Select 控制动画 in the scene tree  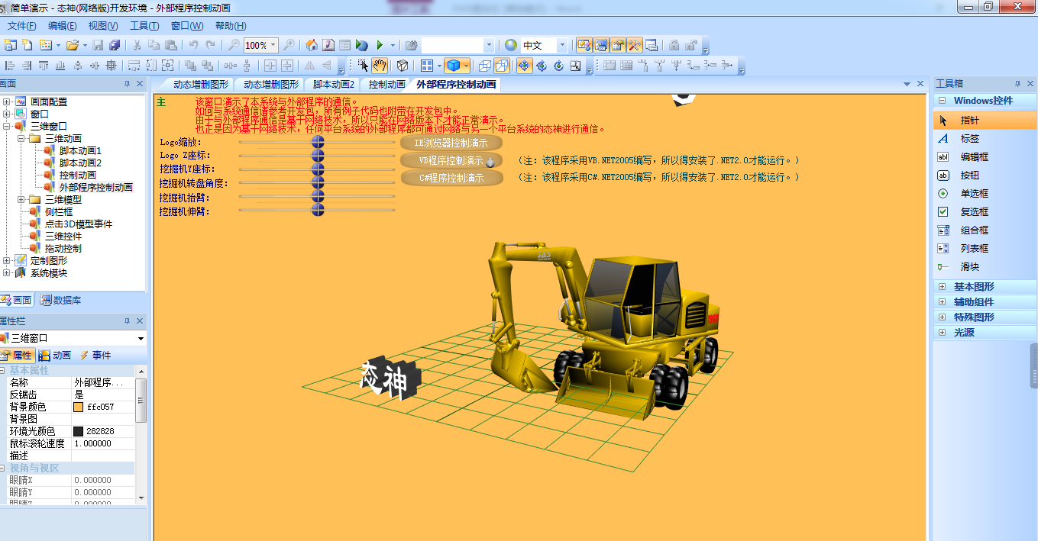[77, 176]
